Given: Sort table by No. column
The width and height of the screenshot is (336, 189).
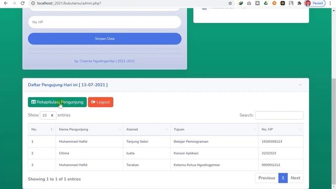Looking at the screenshot, I should click(x=42, y=130).
